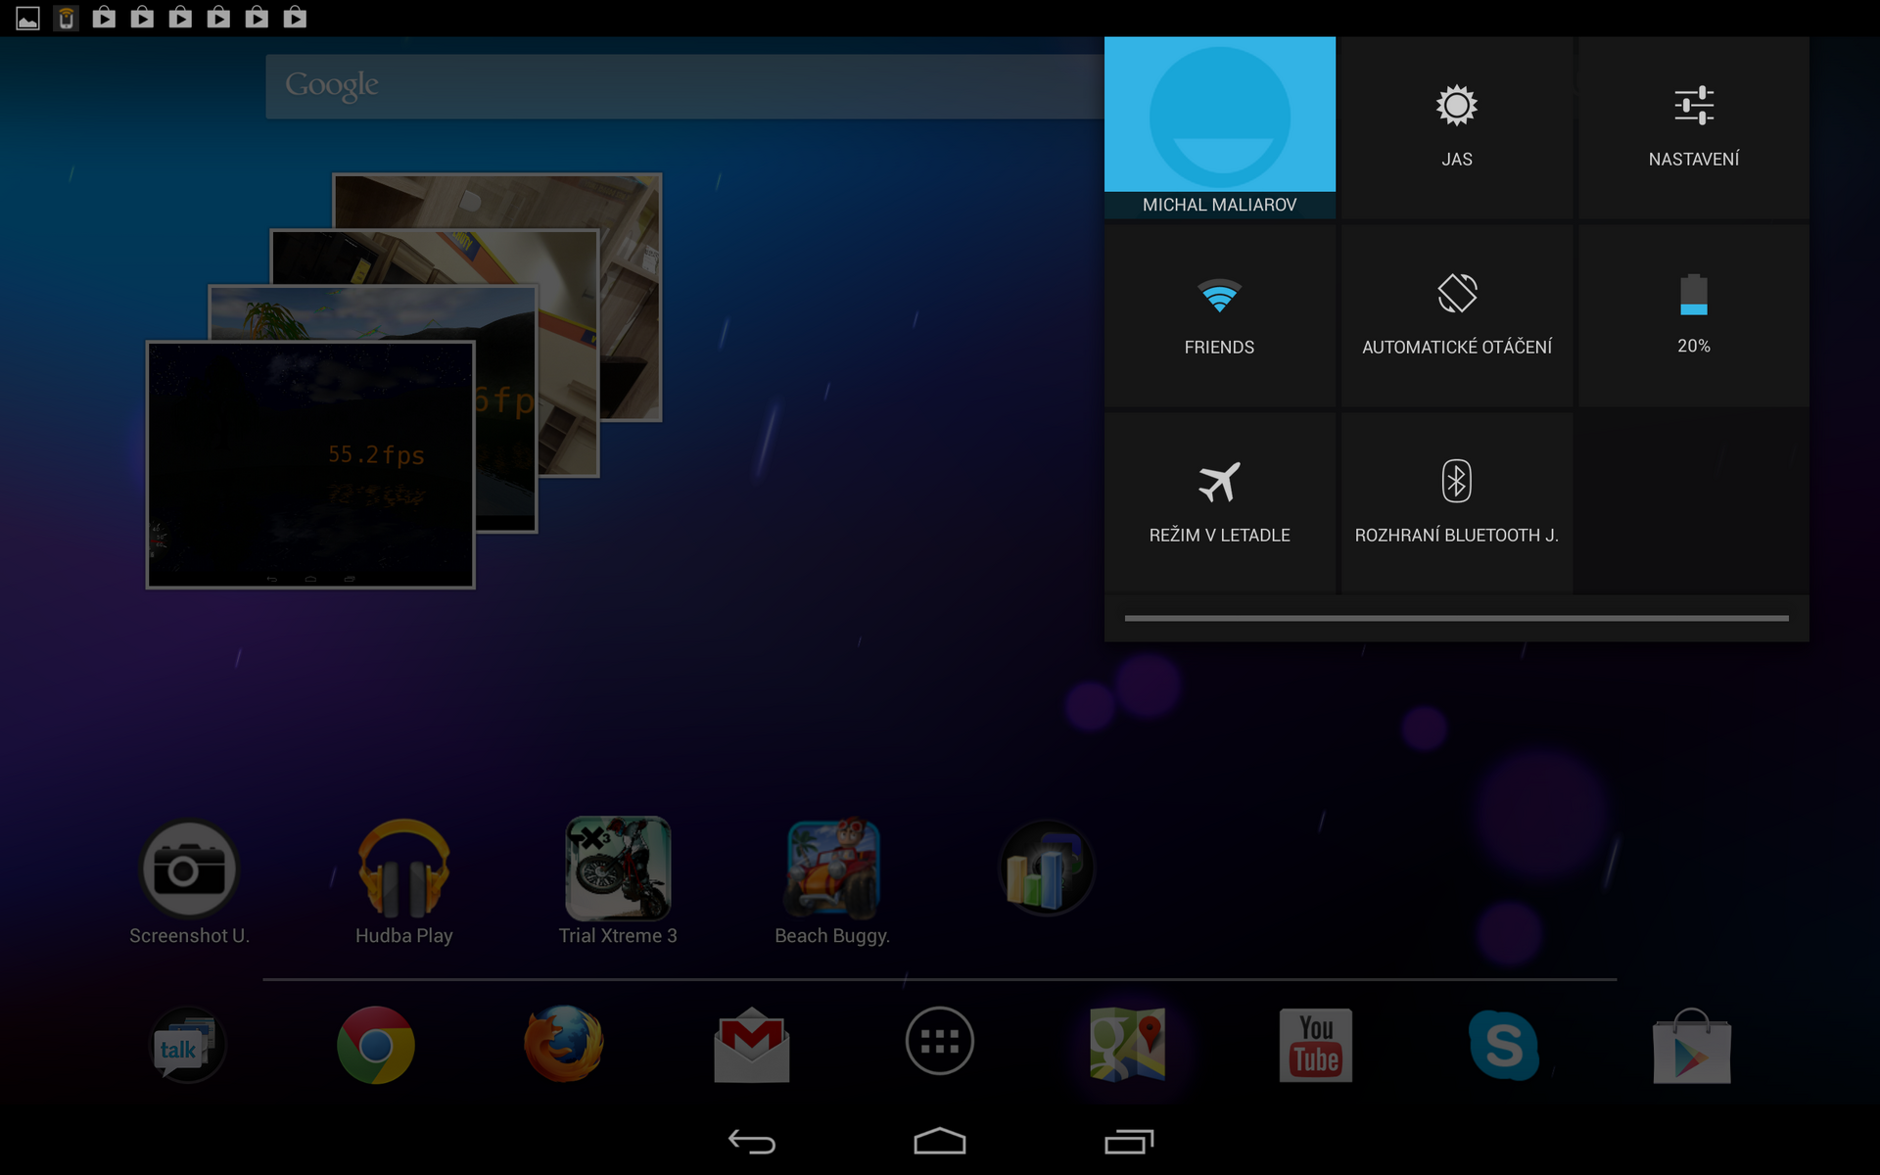This screenshot has height=1175, width=1880.
Task: Launch Firefox from the dock
Action: tap(563, 1044)
